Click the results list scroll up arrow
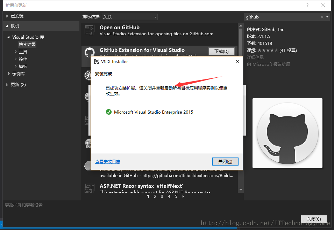This screenshot has height=230, width=334. tap(241, 26)
